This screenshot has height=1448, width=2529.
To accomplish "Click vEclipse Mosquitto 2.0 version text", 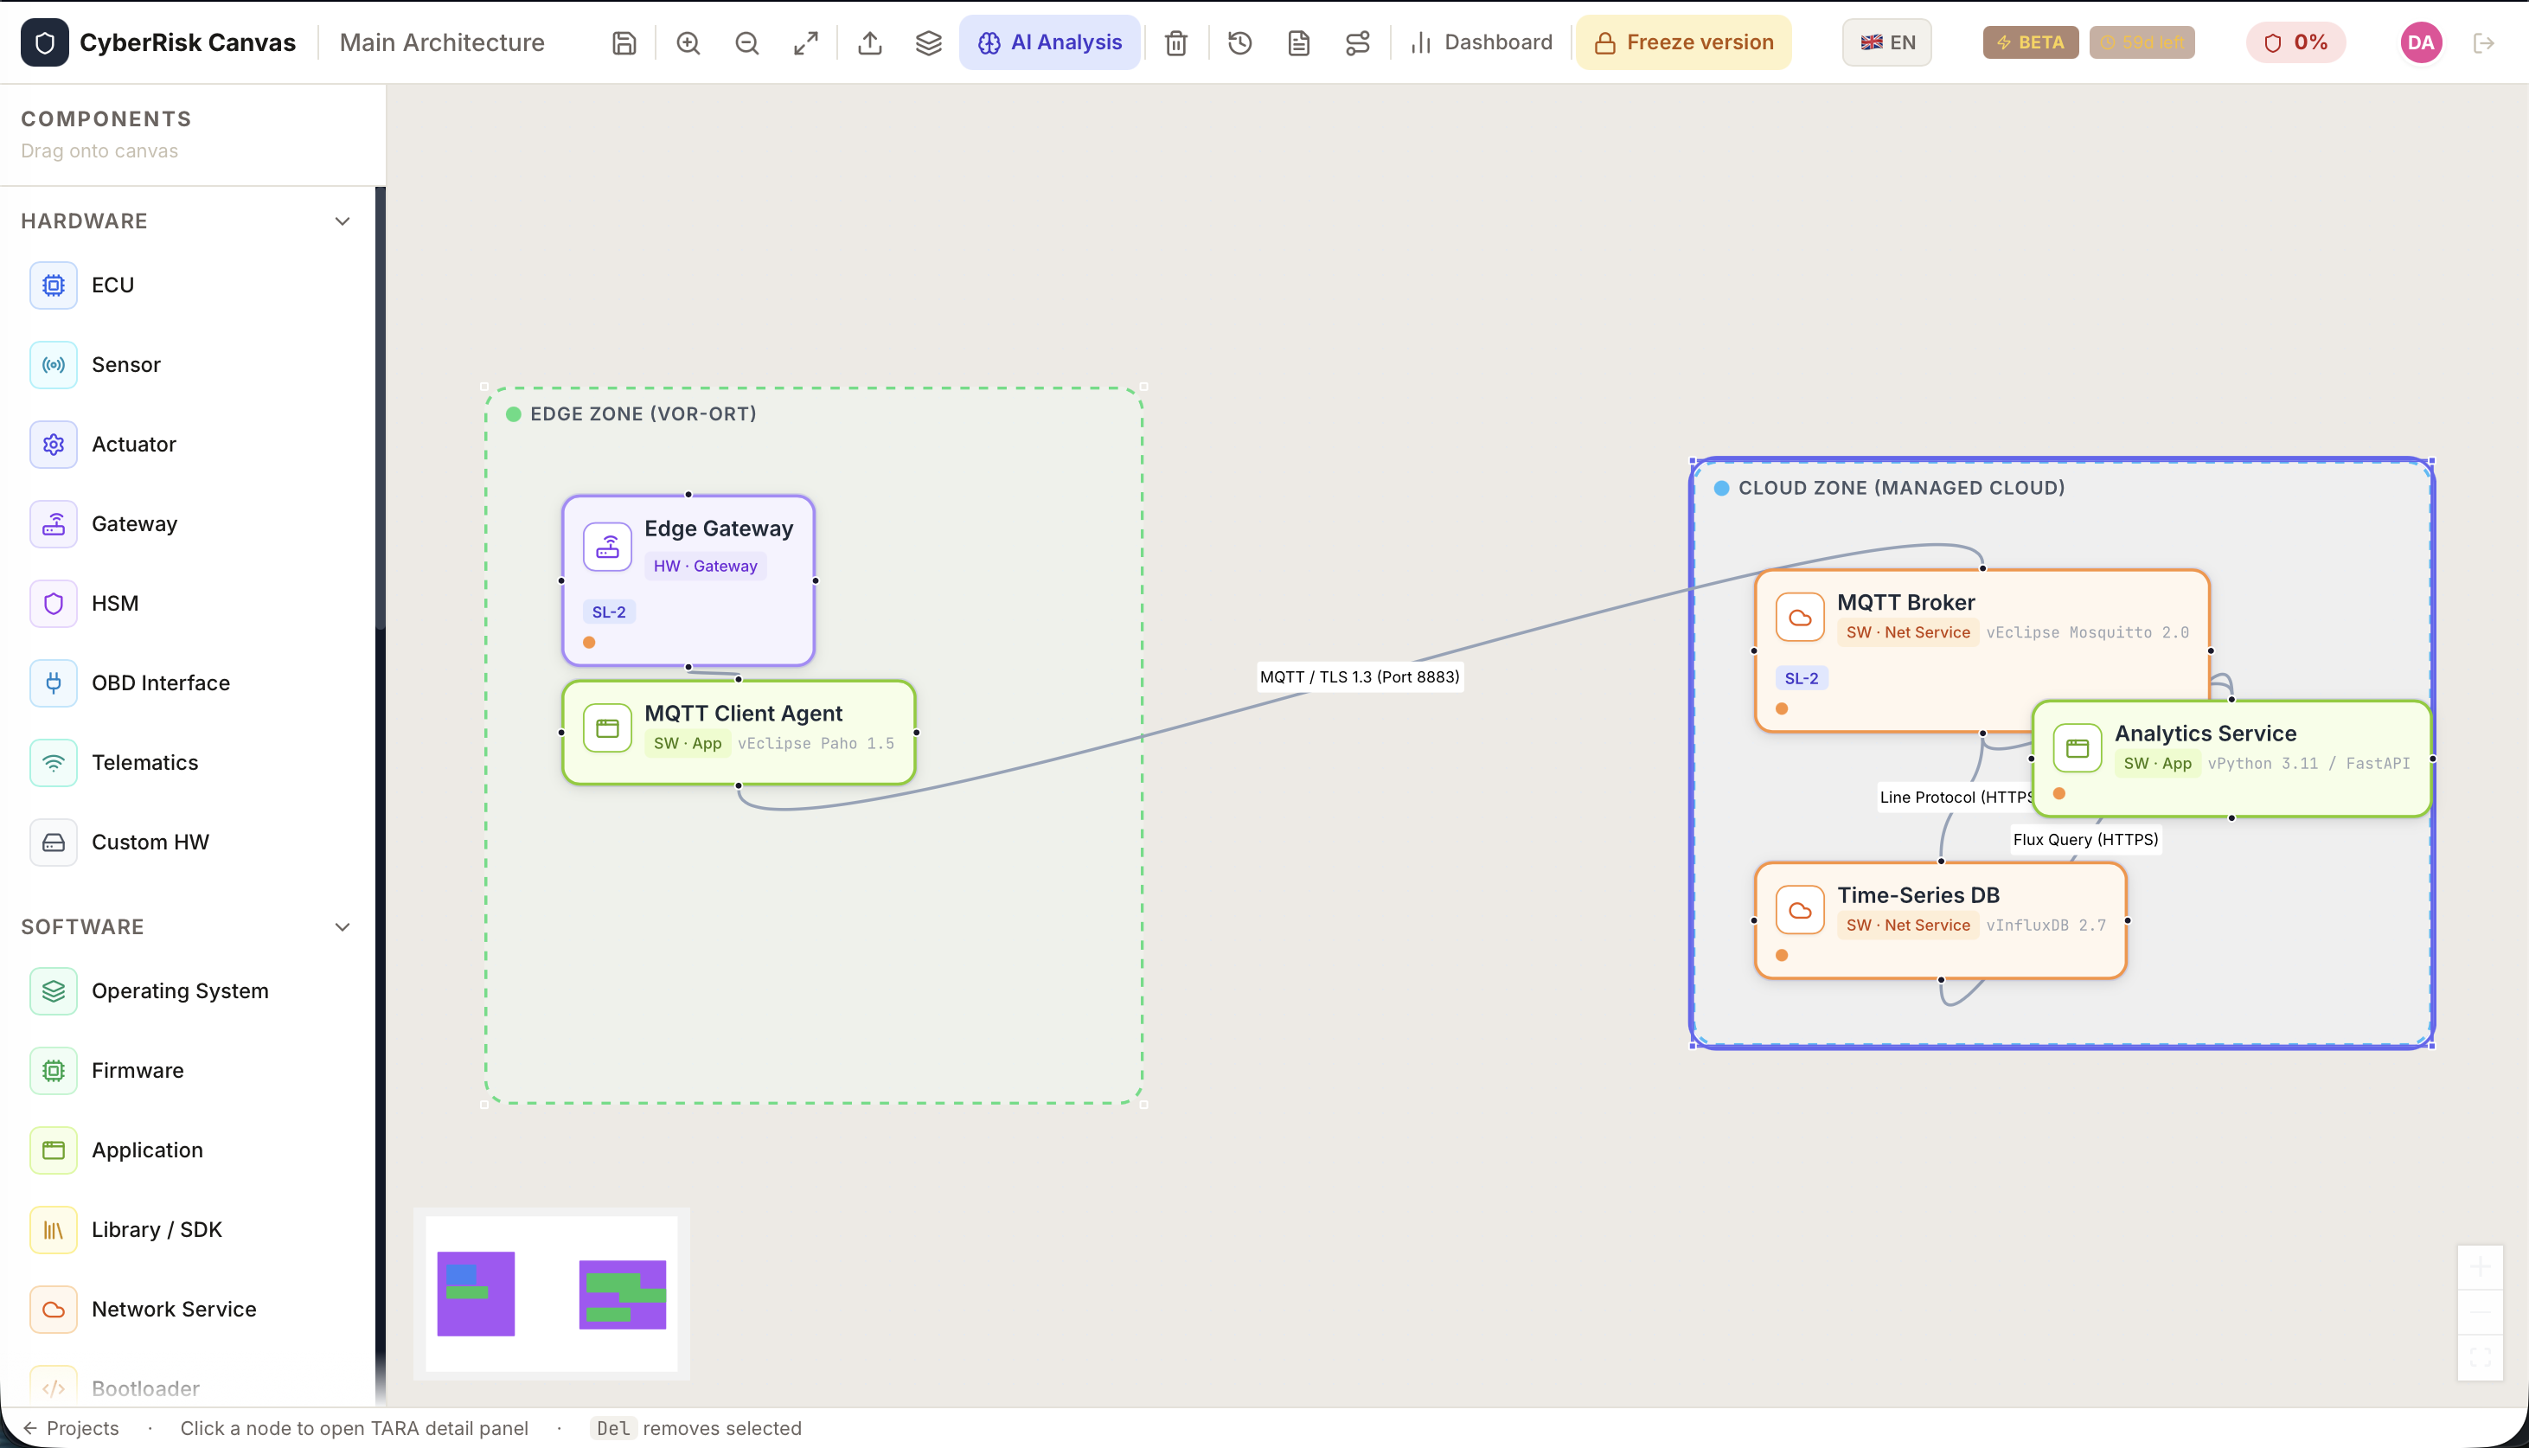I will (x=2087, y=632).
